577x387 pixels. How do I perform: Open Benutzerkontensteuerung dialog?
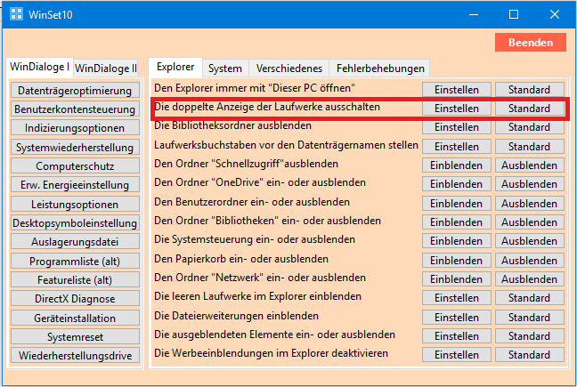75,109
